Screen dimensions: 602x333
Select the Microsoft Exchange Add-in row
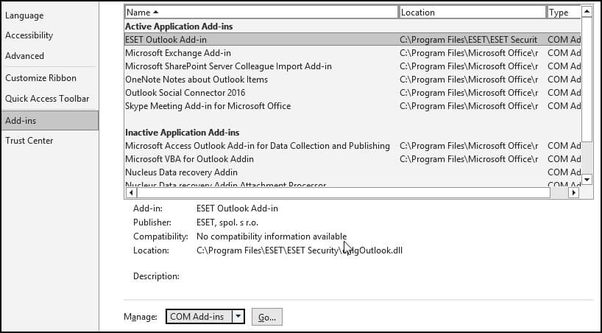coord(353,53)
